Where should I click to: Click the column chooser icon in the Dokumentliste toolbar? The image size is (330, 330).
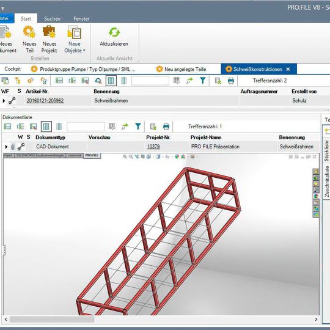pos(112,127)
